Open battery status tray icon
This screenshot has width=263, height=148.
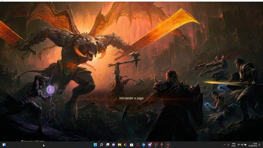[245, 145]
